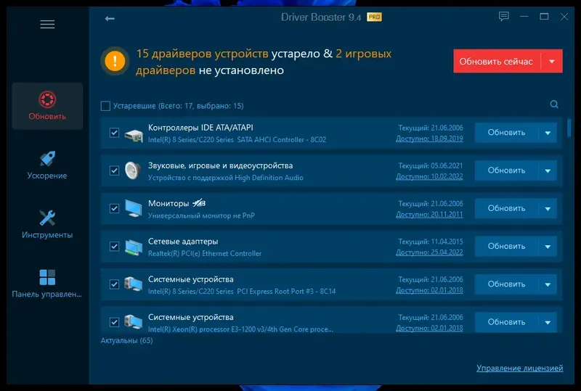581x391 pixels.
Task: Click the game-ready badge next to Мониторы
Action: (199, 203)
